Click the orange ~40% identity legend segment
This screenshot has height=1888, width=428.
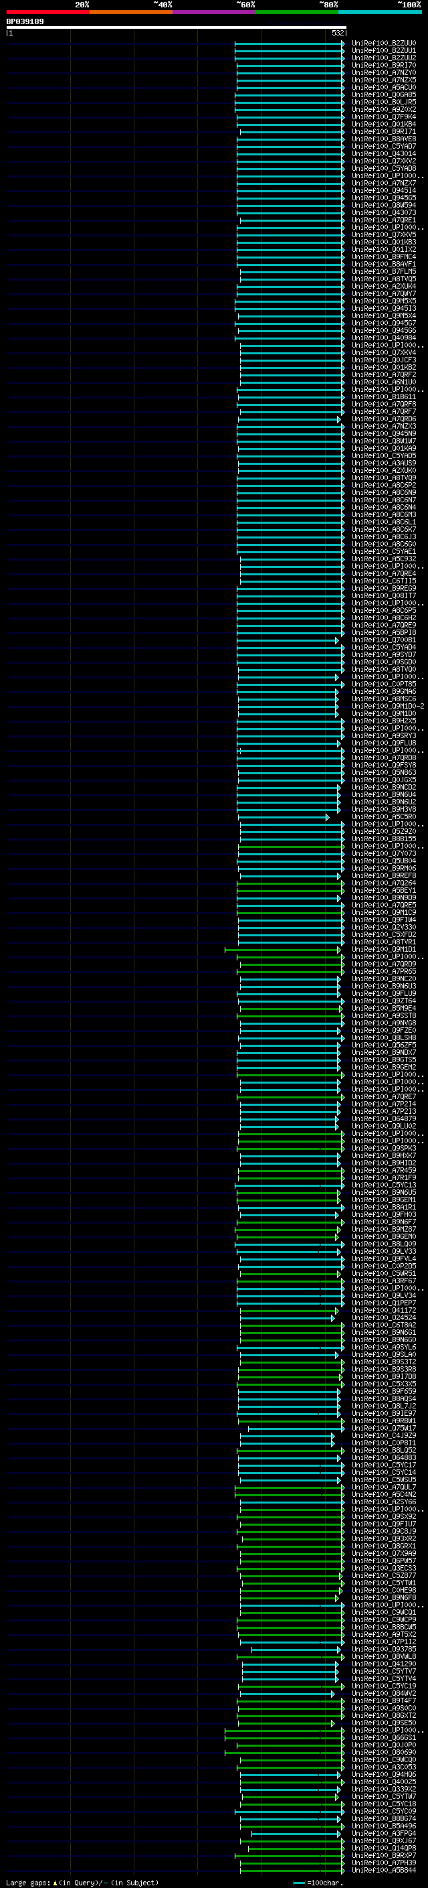click(x=131, y=12)
